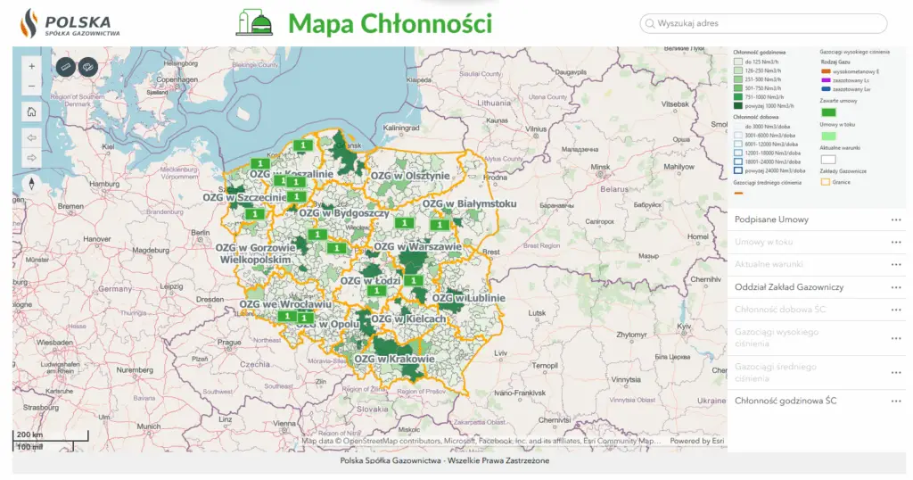The height and width of the screenshot is (480, 913).
Task: Zoom out on the map
Action: [32, 87]
